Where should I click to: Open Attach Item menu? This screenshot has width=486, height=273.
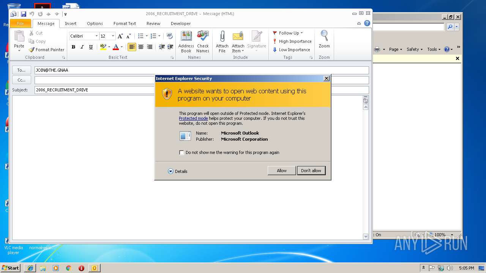click(x=238, y=42)
